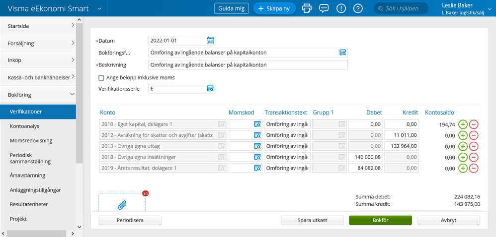
Task: Open Momskod lookup for row 2018
Action: point(257,157)
